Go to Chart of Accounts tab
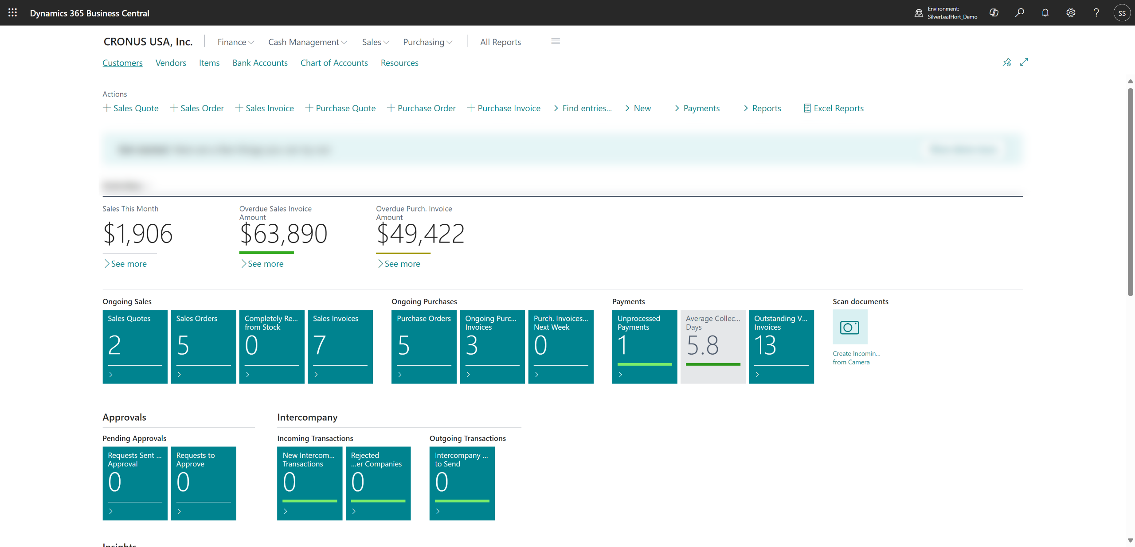Viewport: 1135px width, 547px height. pyautogui.click(x=334, y=63)
